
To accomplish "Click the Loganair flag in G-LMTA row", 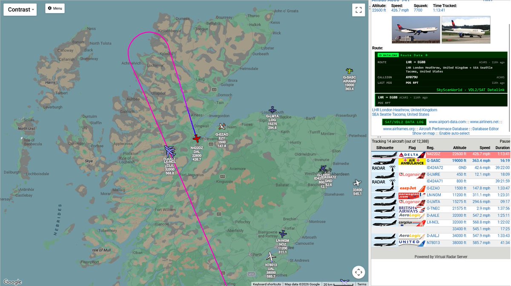I will pyautogui.click(x=412, y=202).
